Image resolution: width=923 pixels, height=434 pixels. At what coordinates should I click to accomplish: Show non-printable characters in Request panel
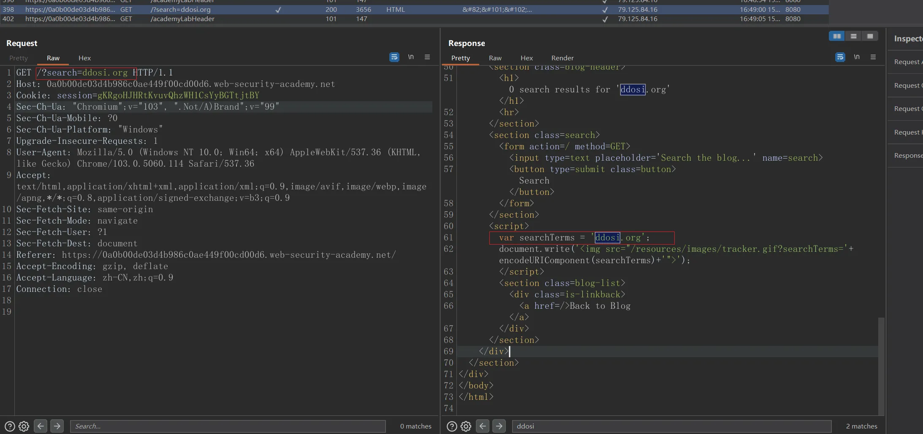(411, 57)
